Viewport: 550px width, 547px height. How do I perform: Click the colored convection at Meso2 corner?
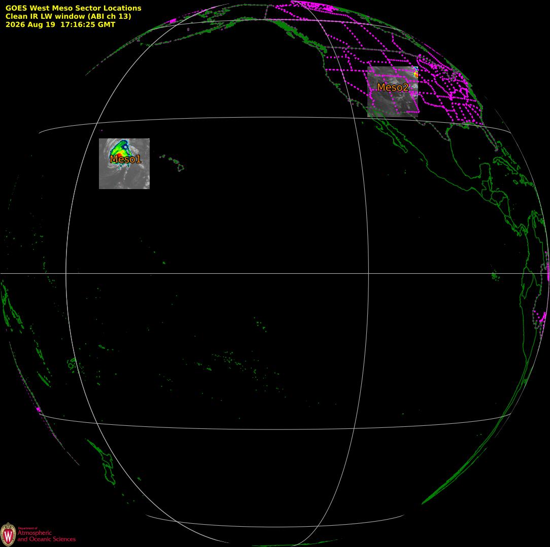416,72
